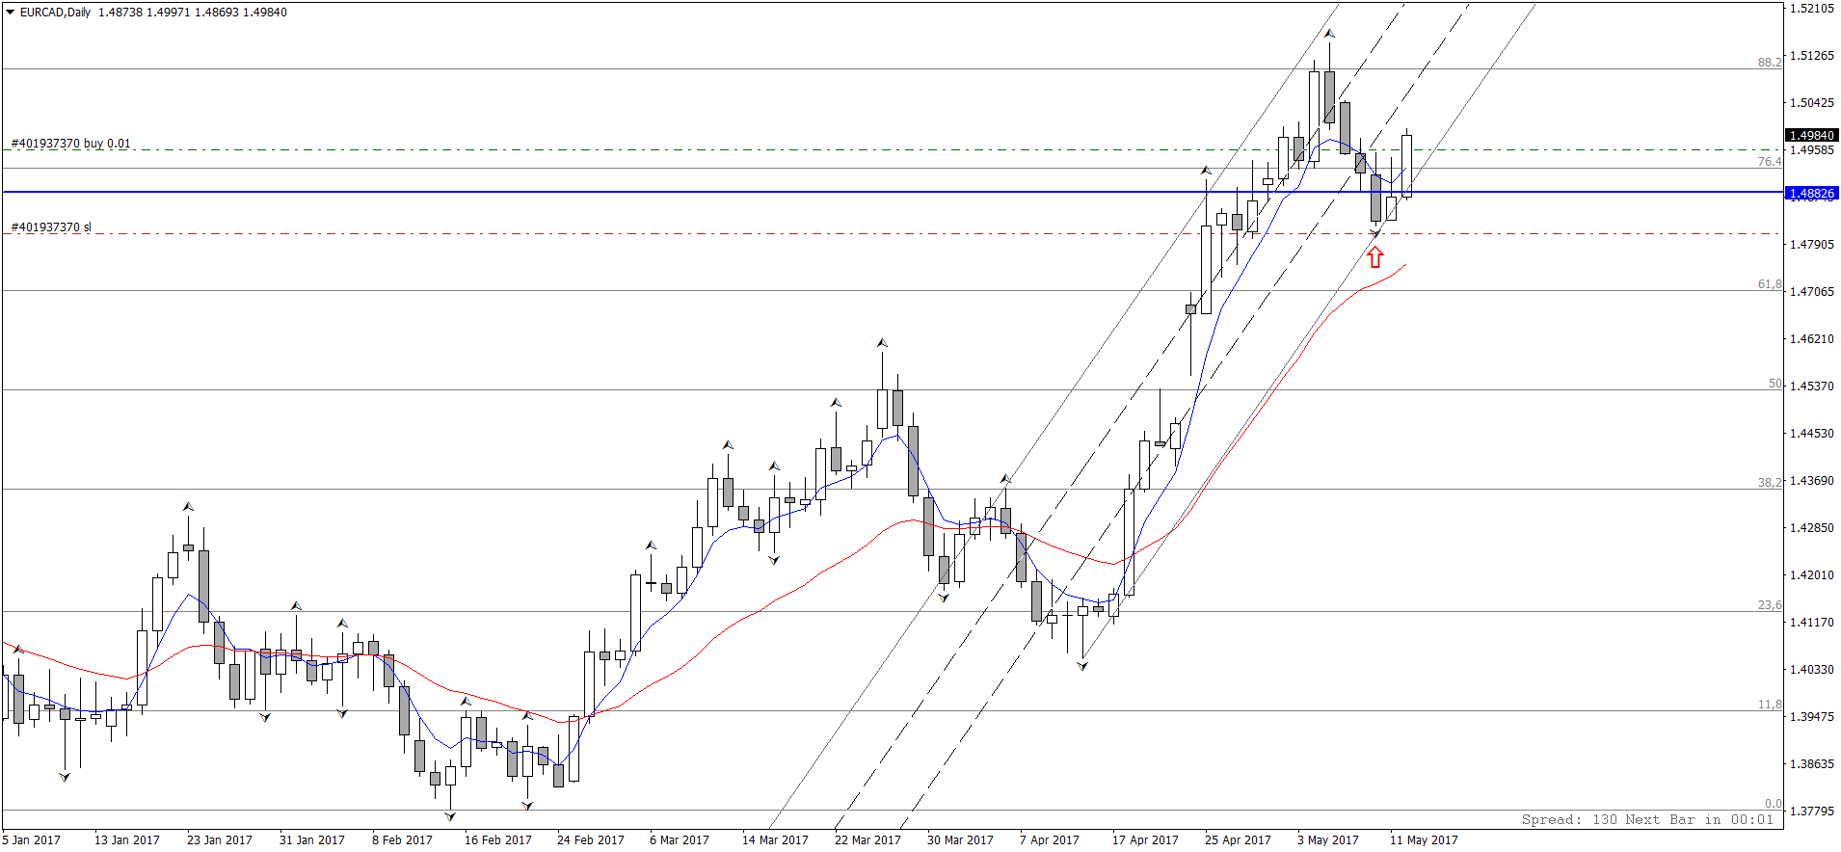Click the 88.2 Fibonacci level label
The width and height of the screenshot is (1841, 852).
point(1770,63)
